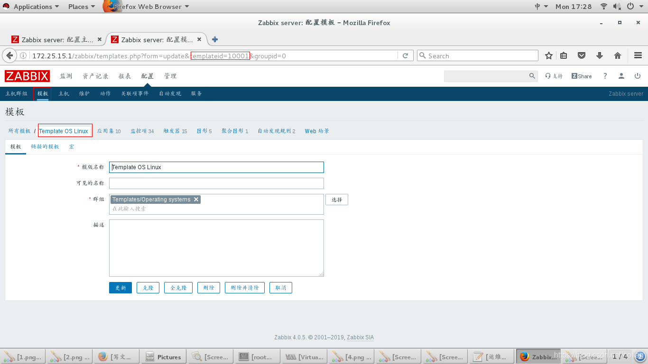Open a new tab with the plus icon

(x=215, y=39)
